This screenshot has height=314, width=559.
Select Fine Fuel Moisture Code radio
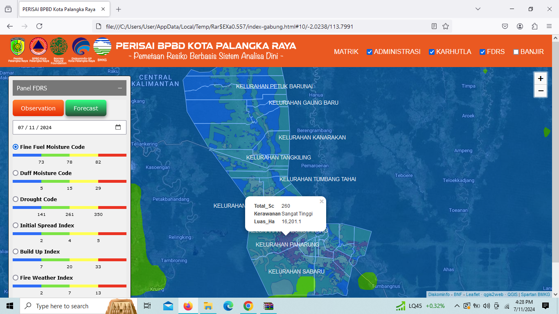click(x=16, y=147)
